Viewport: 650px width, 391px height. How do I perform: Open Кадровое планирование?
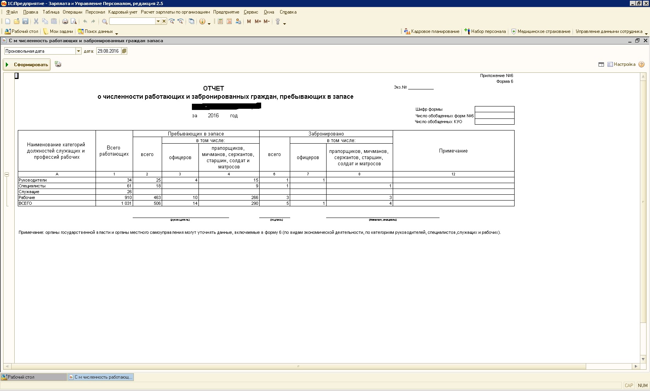coord(432,31)
